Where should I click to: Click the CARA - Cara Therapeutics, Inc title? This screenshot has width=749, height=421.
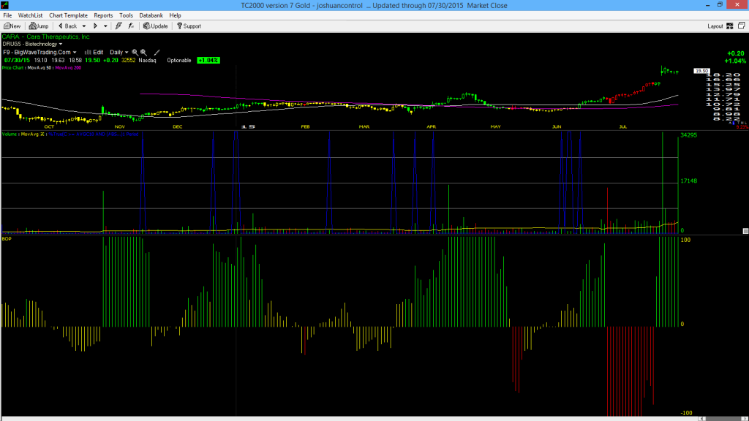tap(46, 37)
